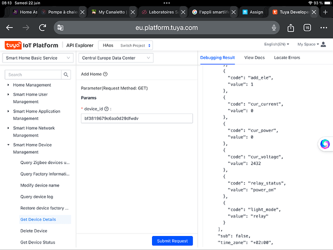Click the "light_mode" code line
The image size is (333, 250).
coord(254,209)
